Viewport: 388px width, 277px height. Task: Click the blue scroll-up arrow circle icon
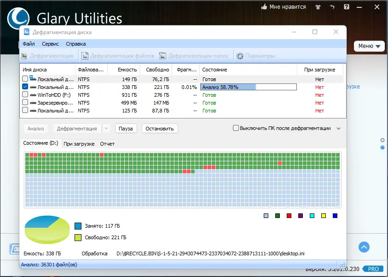pyautogui.click(x=364, y=247)
